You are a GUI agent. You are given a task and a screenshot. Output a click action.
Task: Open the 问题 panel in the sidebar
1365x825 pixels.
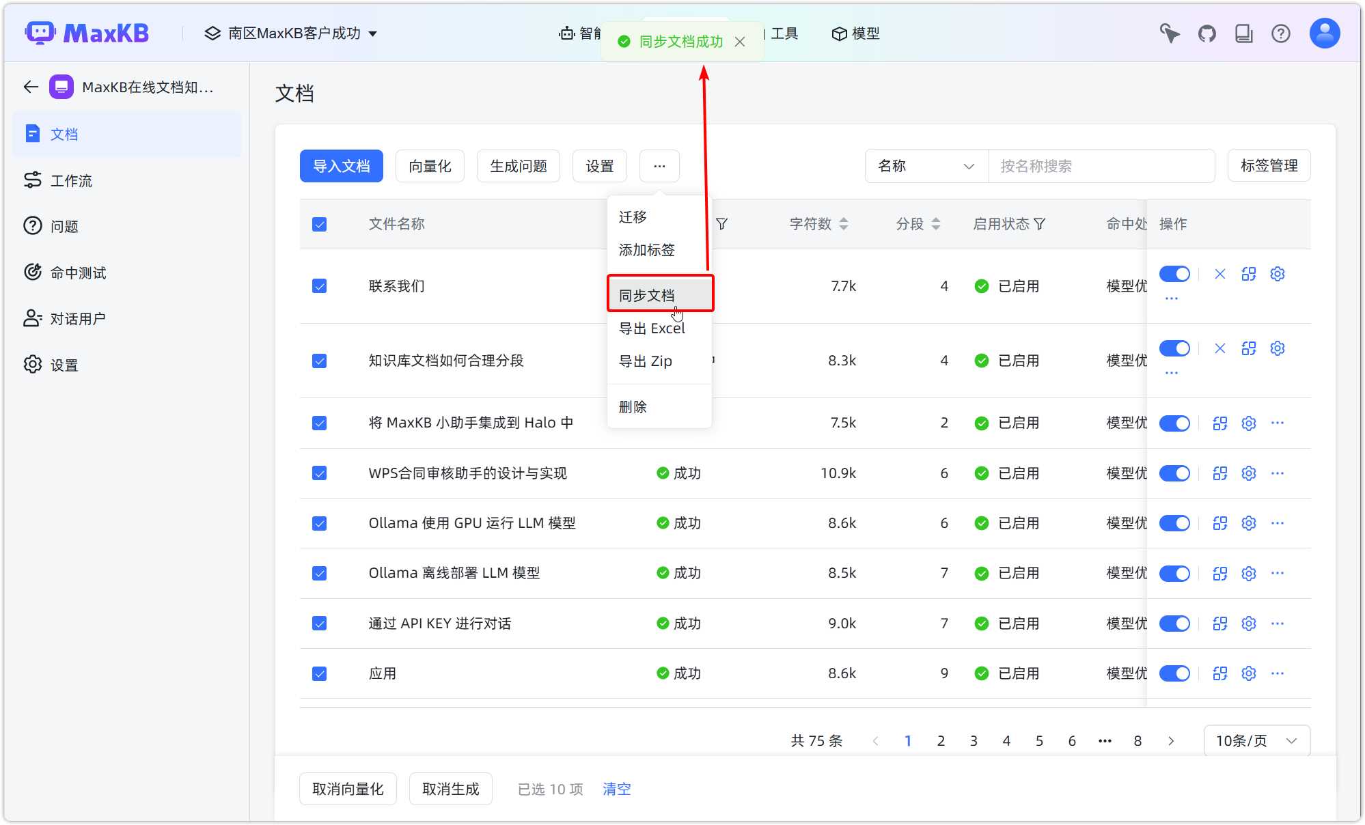tap(66, 226)
